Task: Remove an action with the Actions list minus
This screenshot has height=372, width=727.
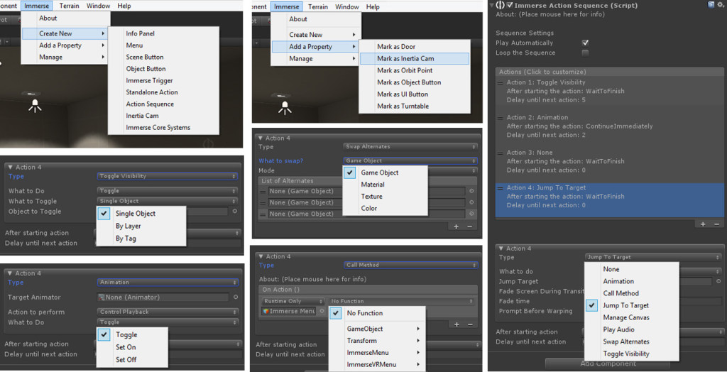Action: pos(716,224)
